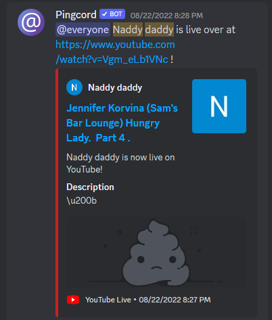Open the youtube.com watch link
272x320 pixels.
[115, 52]
